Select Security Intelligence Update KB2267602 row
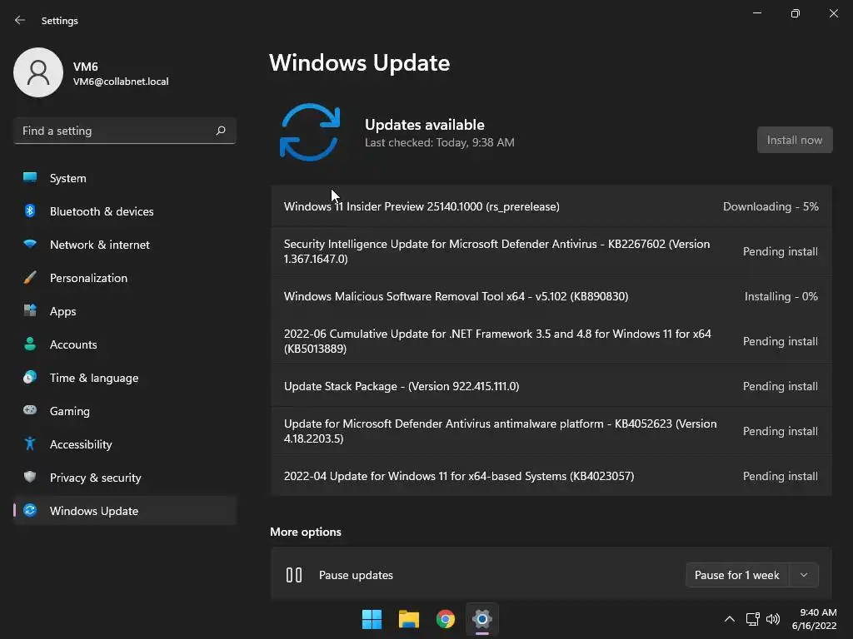Screen dimensions: 853x639 tap(551, 251)
